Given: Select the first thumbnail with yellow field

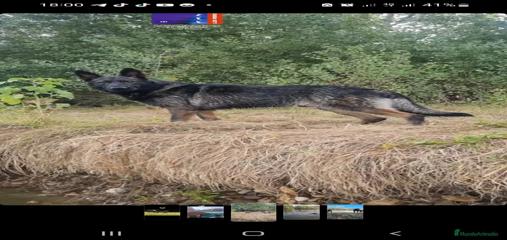Looking at the screenshot, I should (x=162, y=212).
